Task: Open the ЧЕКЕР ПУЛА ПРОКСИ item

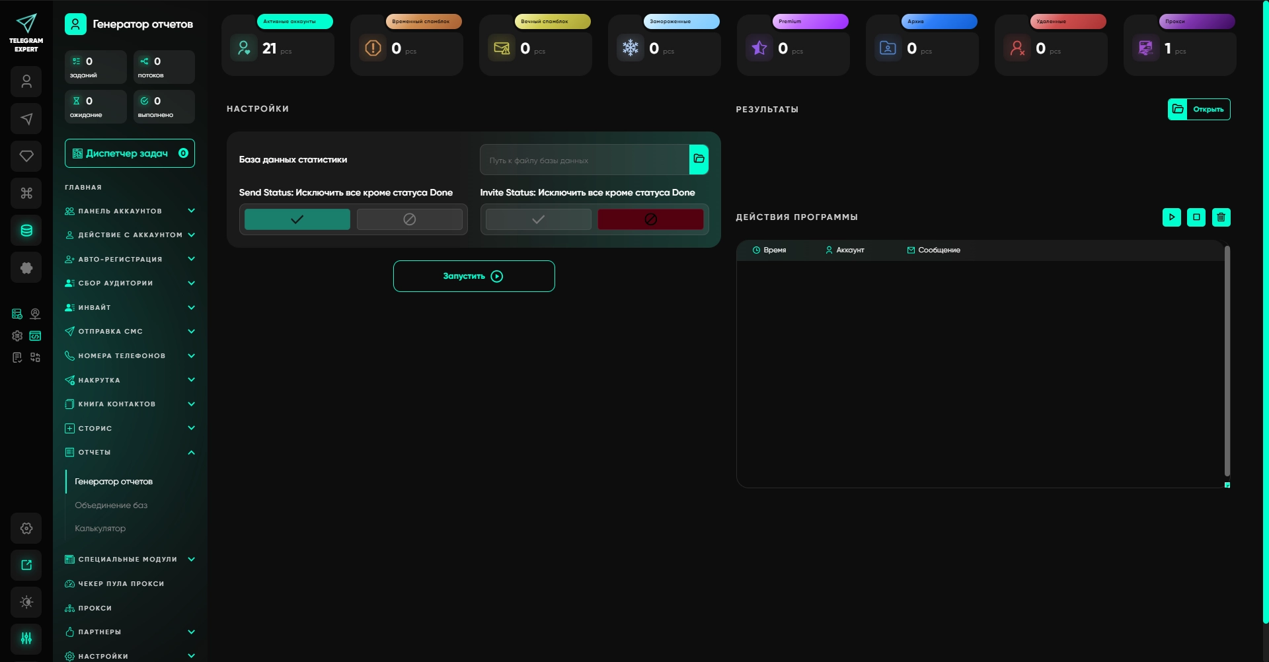Action: (114, 583)
